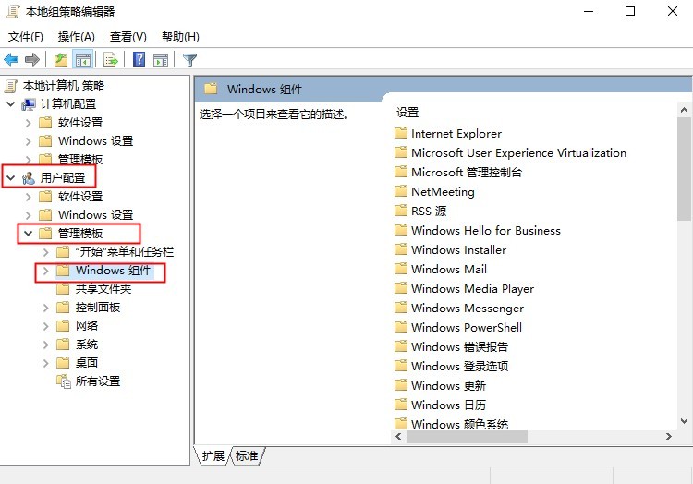The height and width of the screenshot is (484, 693).
Task: Click the Forward arrow toolbar icon
Action: 32,59
